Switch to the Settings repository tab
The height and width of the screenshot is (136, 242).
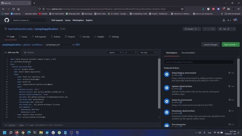114,37
